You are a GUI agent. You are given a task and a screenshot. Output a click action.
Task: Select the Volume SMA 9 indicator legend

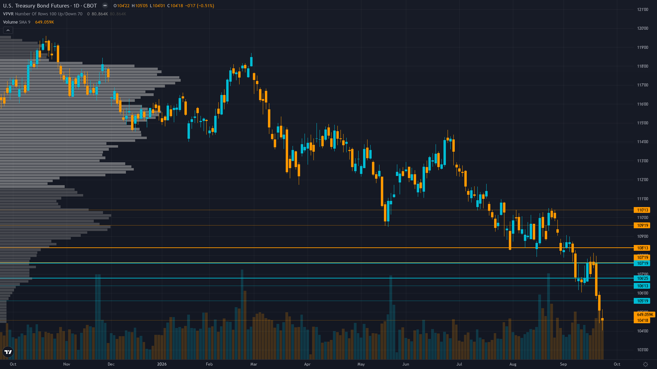tap(17, 22)
